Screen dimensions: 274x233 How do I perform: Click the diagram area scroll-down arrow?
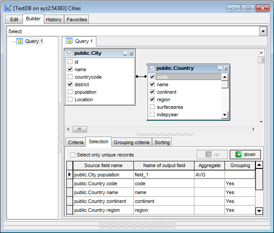(261, 122)
